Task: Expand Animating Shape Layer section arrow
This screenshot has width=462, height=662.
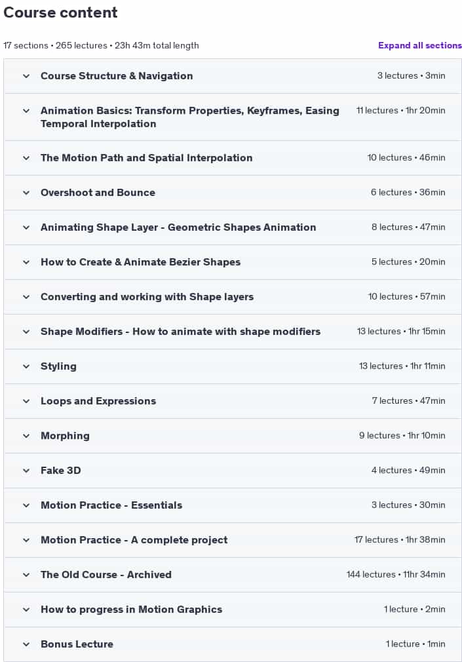Action: [26, 227]
